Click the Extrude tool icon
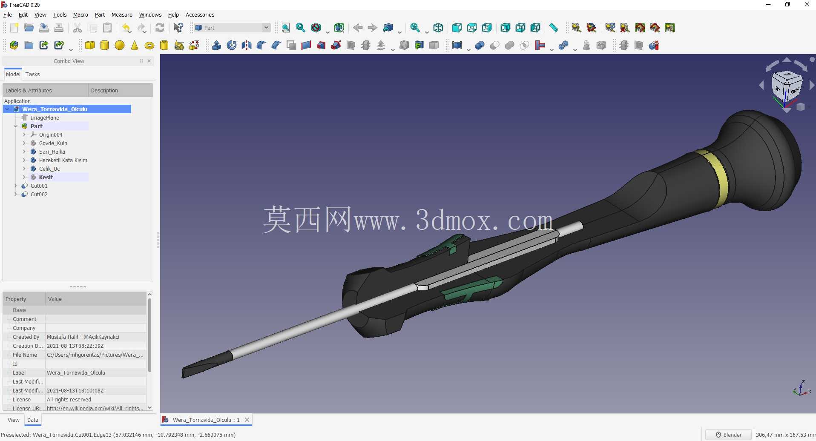 pyautogui.click(x=217, y=46)
